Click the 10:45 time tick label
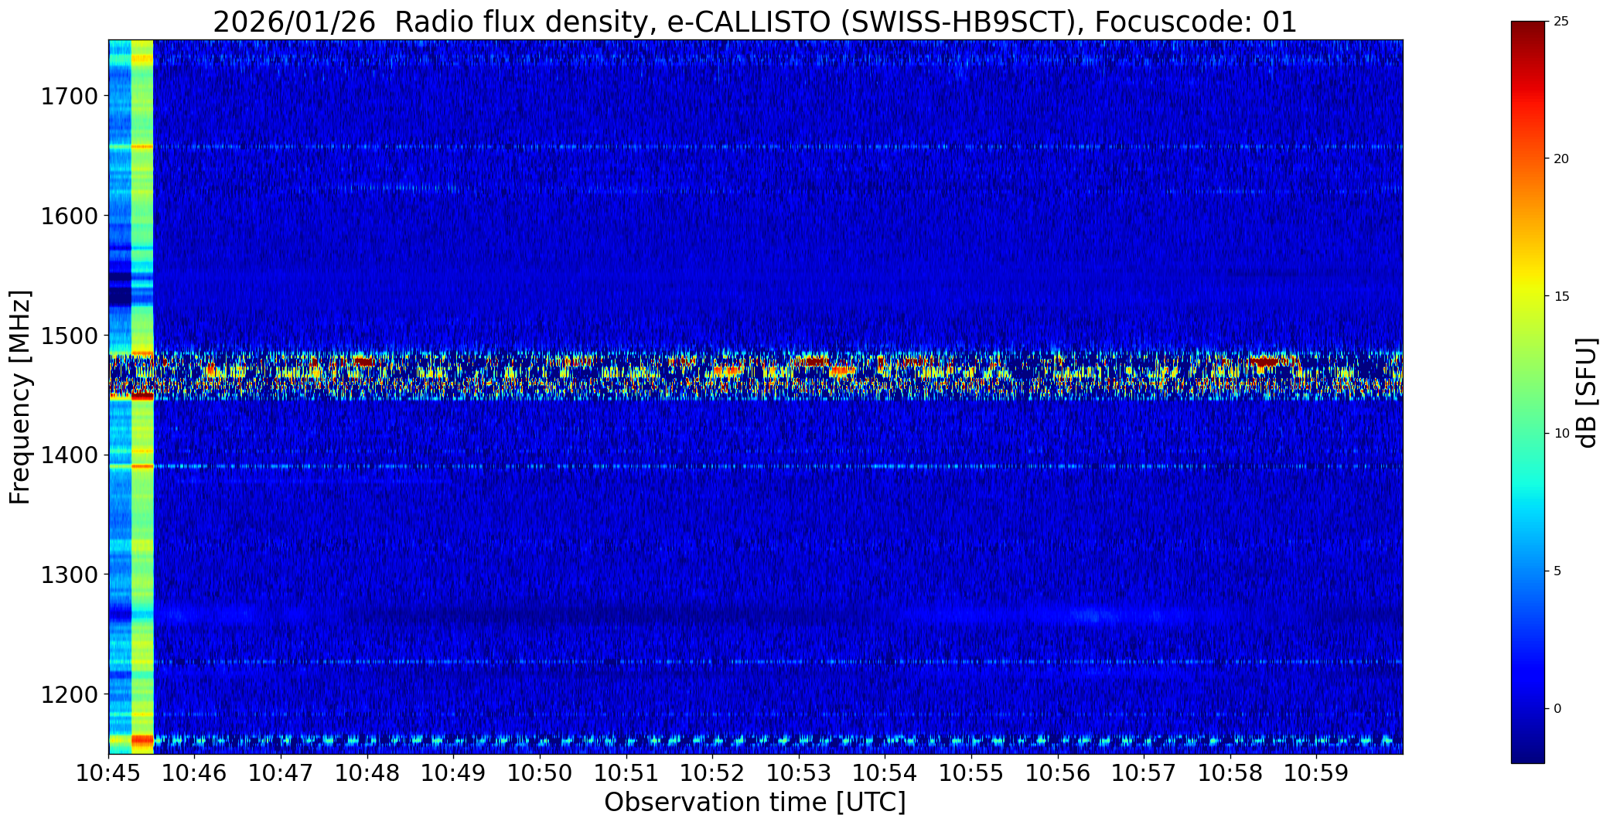The image size is (1610, 825). (109, 772)
